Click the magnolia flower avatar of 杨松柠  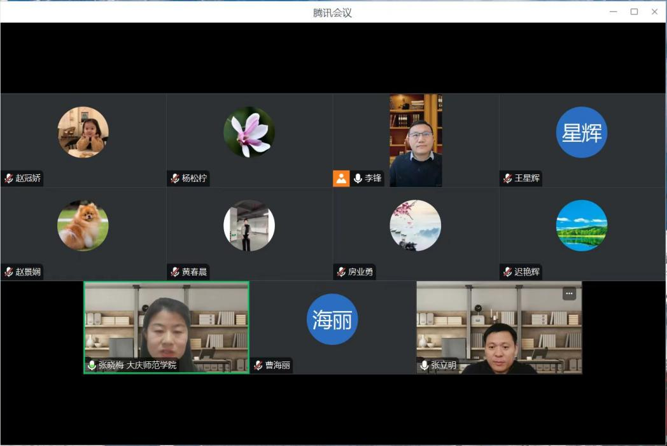point(249,132)
